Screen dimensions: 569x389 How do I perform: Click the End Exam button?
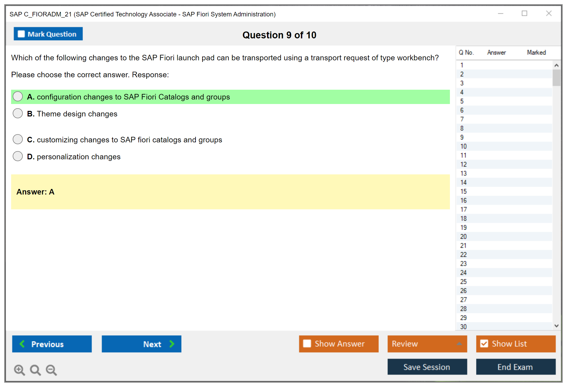tap(515, 367)
